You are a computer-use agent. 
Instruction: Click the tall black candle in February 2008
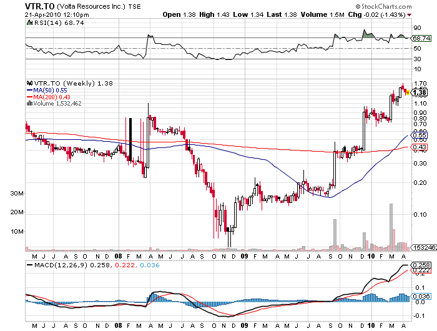point(130,139)
